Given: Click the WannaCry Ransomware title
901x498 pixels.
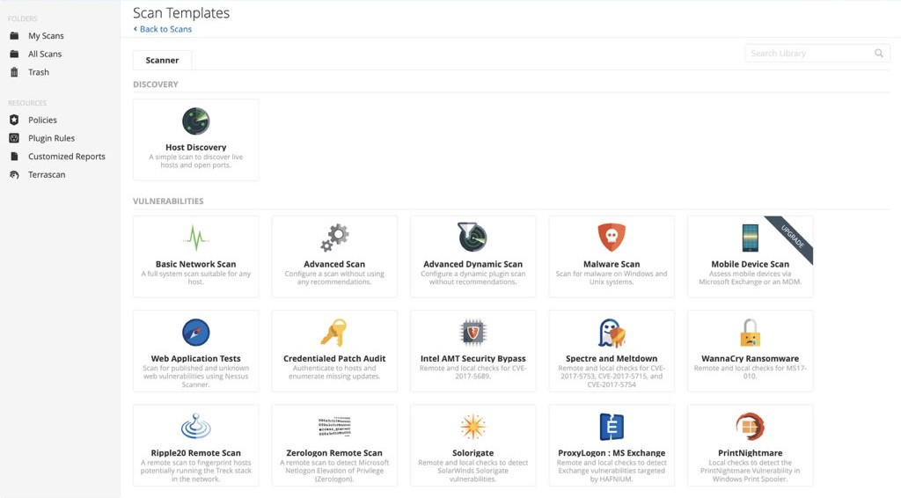Looking at the screenshot, I should pos(750,358).
